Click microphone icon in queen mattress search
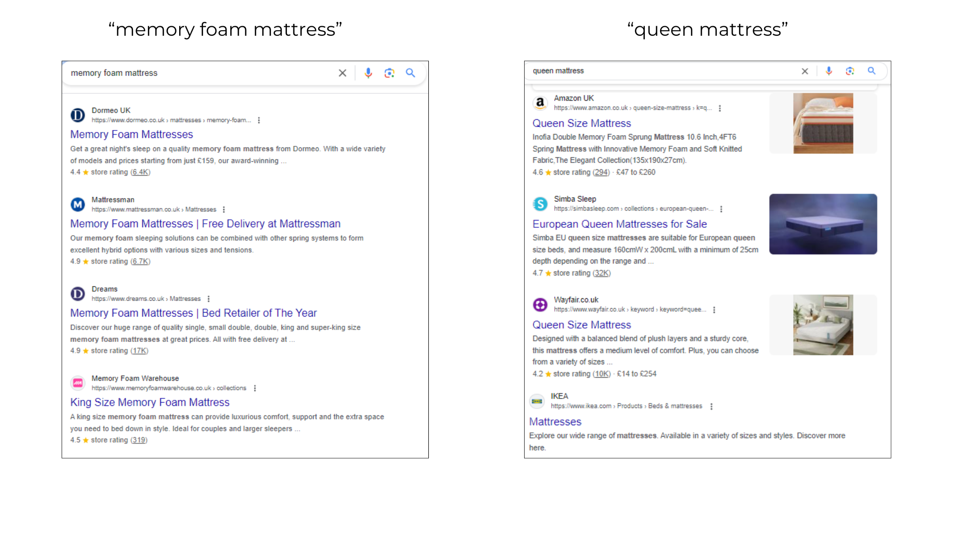The image size is (953, 536). [828, 71]
